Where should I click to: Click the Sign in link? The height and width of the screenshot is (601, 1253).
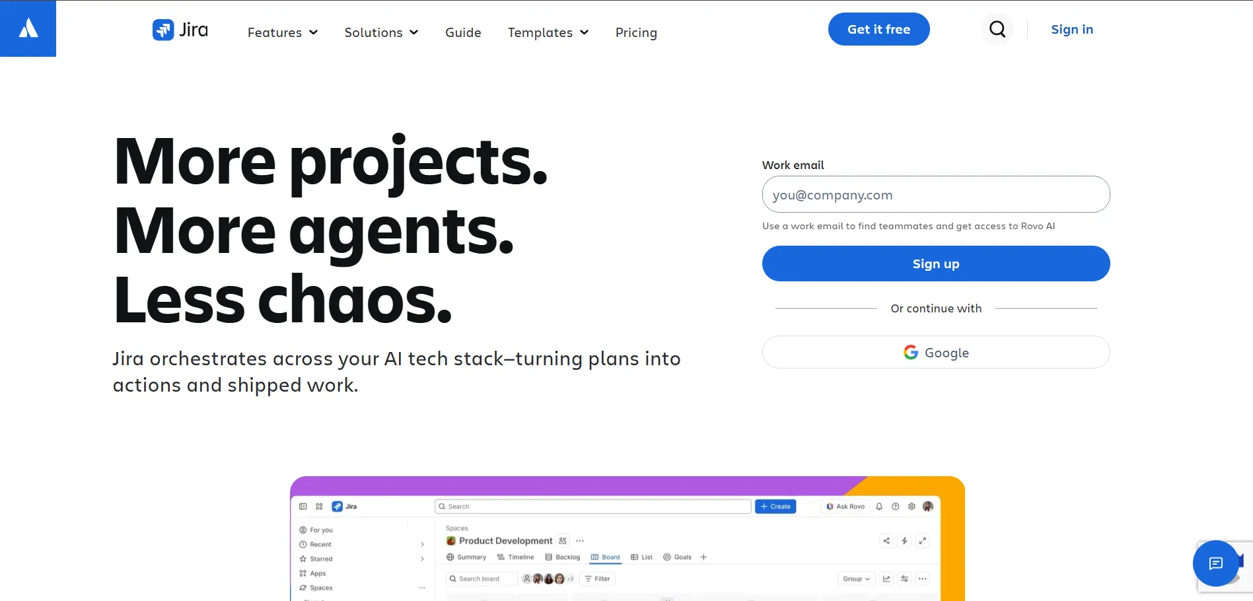click(x=1072, y=29)
